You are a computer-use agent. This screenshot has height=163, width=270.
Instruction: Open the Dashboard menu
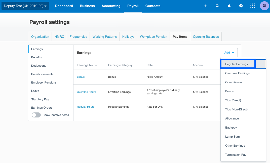coord(64,6)
